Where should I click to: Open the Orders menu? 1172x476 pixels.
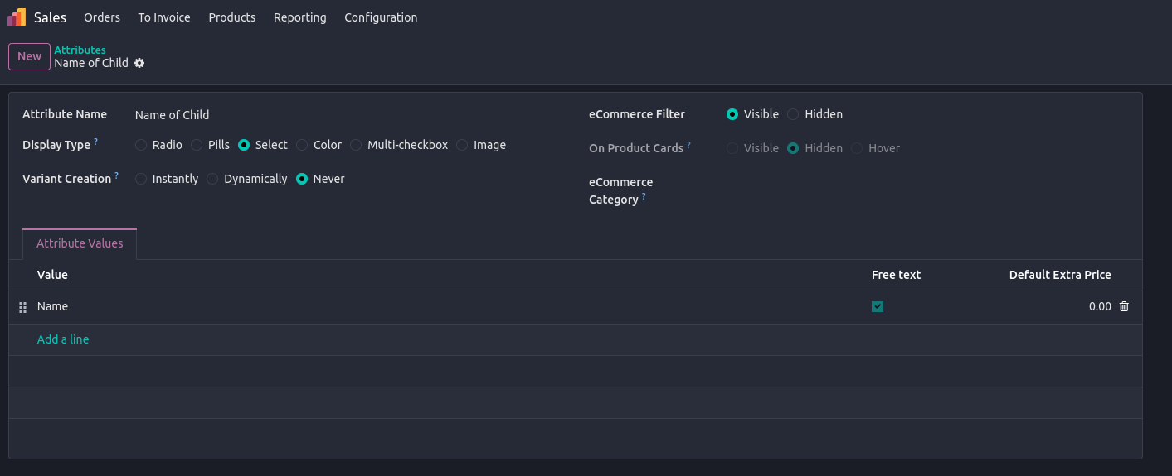[102, 17]
